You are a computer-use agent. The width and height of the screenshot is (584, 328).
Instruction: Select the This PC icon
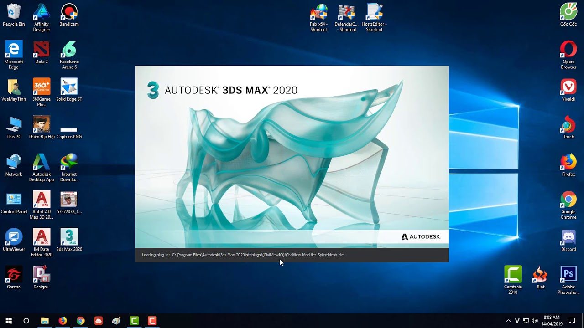14,128
